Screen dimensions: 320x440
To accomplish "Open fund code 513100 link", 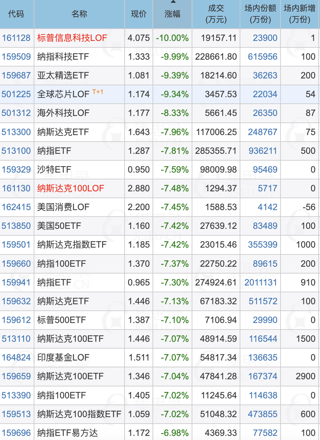I will pos(16,151).
